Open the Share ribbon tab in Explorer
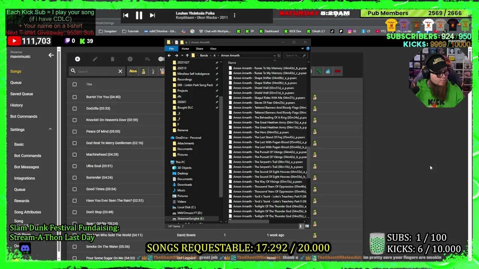 click(199, 49)
